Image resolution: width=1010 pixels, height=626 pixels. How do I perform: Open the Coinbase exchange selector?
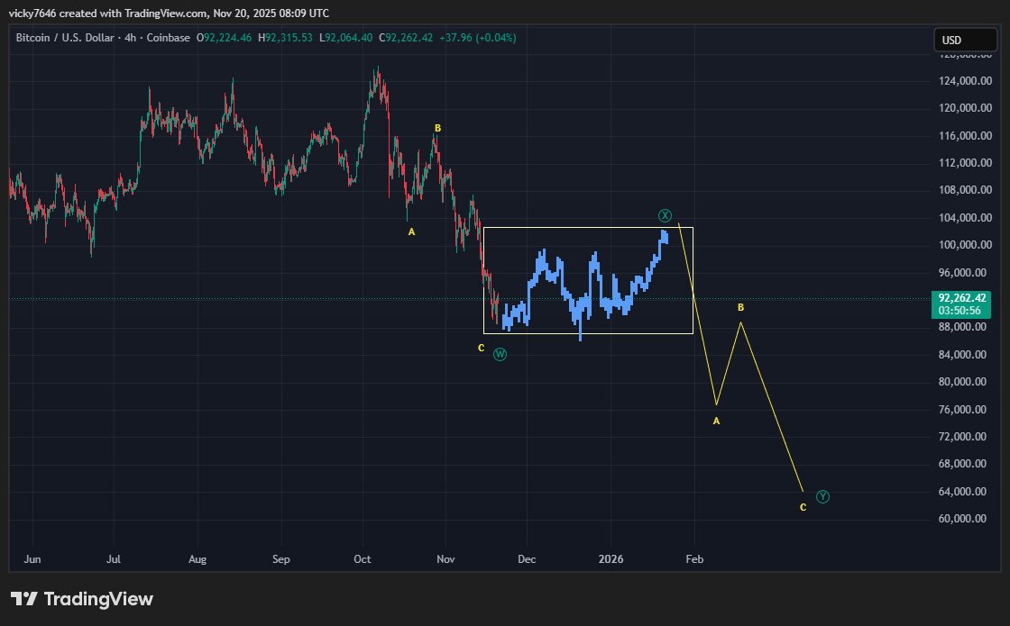(x=170, y=38)
